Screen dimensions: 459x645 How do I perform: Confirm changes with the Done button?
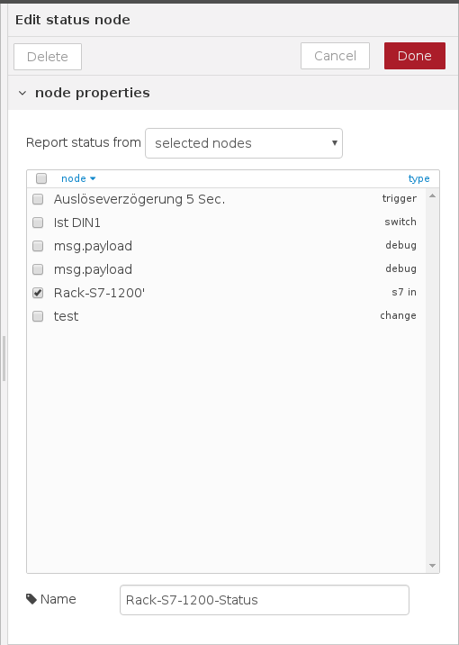pyautogui.click(x=415, y=56)
